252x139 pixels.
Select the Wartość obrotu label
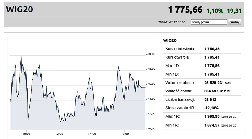click(x=179, y=91)
